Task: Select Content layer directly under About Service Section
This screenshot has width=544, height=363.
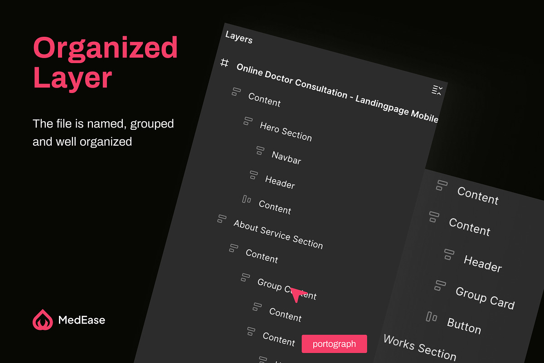Action: point(262,256)
